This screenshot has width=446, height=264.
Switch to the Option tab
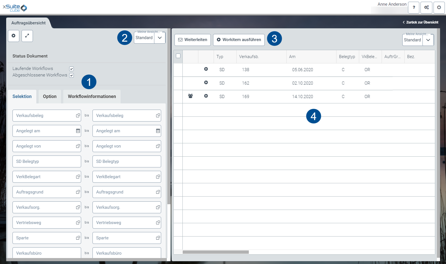[50, 97]
